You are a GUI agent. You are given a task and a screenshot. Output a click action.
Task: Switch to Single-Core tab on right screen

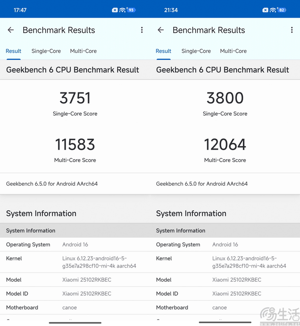click(196, 51)
